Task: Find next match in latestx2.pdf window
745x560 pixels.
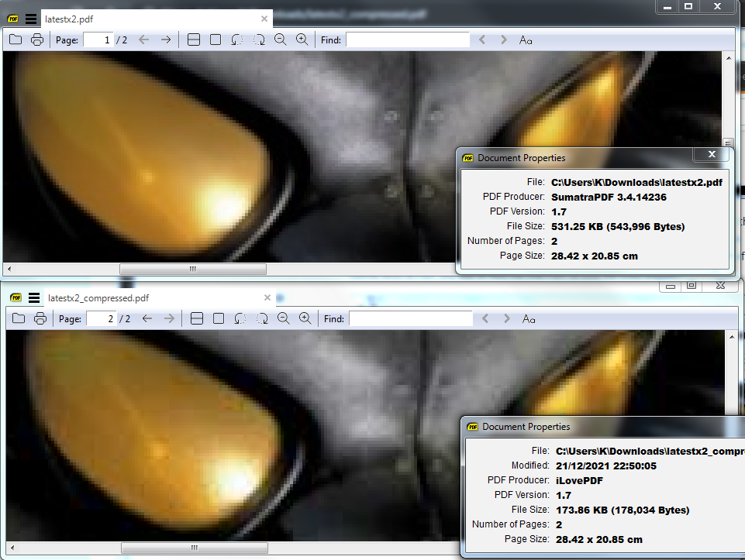Action: point(504,40)
